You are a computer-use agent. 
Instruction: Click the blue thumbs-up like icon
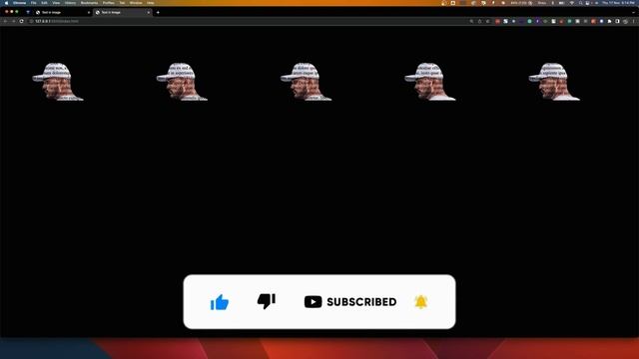coord(220,302)
